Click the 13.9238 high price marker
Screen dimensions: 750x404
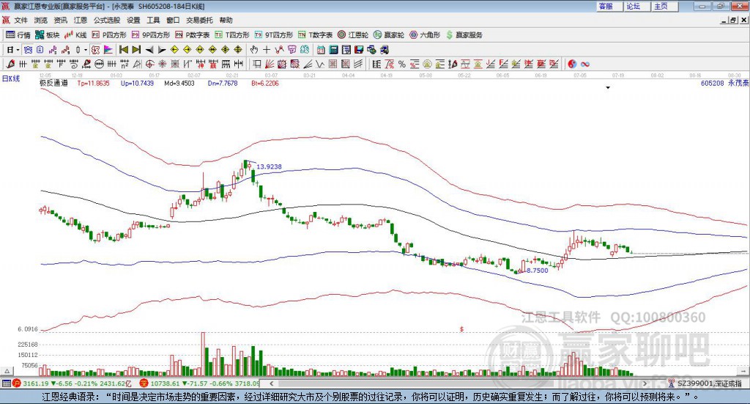[x=270, y=166]
